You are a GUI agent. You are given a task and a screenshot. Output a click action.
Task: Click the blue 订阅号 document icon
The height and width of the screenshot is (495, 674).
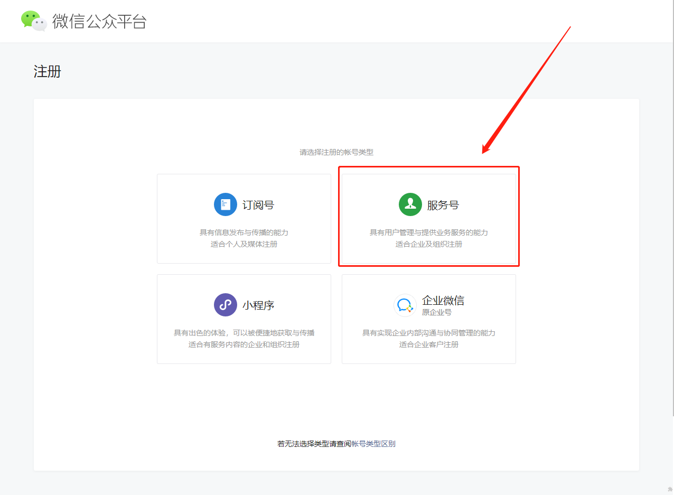click(226, 204)
